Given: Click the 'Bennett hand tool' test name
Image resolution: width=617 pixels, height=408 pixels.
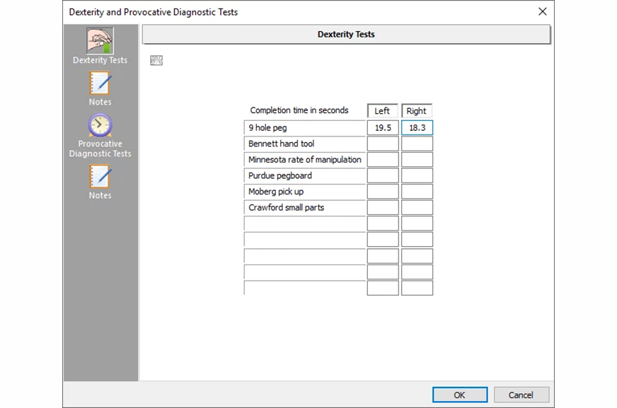Looking at the screenshot, I should click(305, 144).
